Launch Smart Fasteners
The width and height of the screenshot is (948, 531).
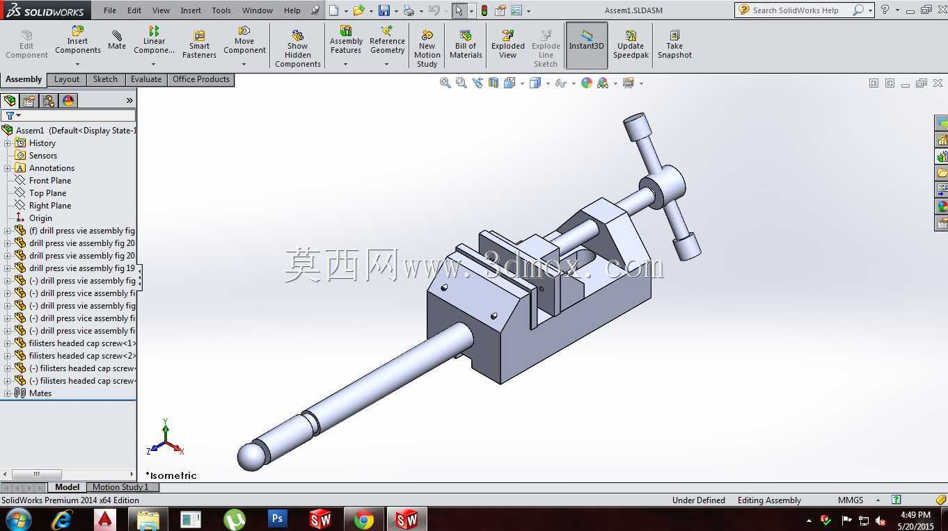[199, 44]
